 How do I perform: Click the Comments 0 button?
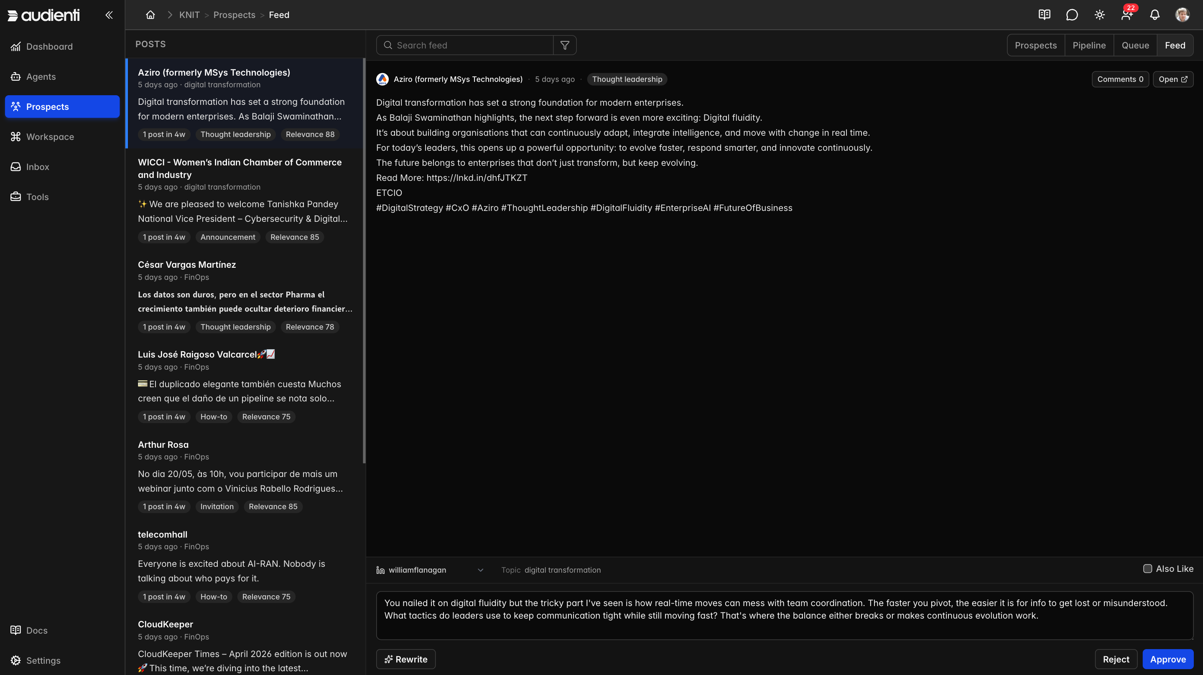pos(1120,79)
